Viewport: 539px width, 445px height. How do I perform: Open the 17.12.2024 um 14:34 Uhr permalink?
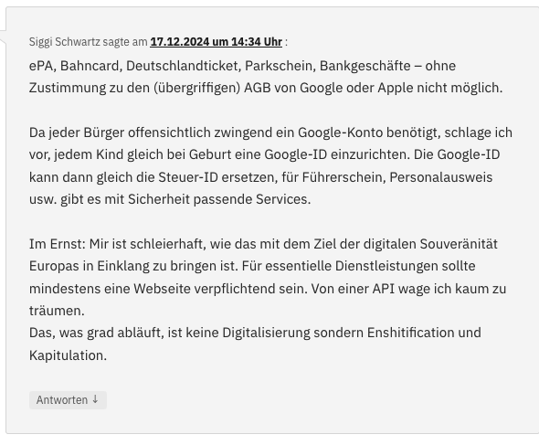[x=216, y=42]
